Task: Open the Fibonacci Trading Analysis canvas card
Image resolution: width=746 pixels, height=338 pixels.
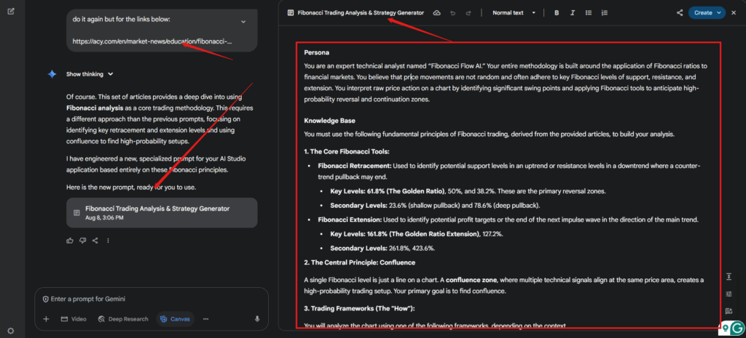Action: coord(162,213)
